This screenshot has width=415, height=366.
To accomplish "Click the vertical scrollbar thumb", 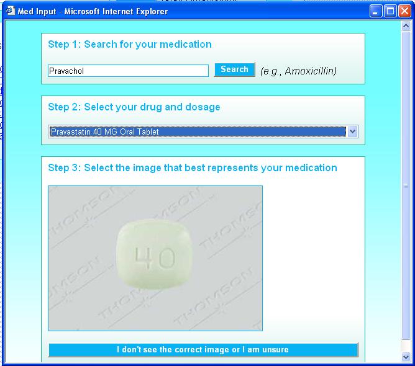I will point(406,186).
